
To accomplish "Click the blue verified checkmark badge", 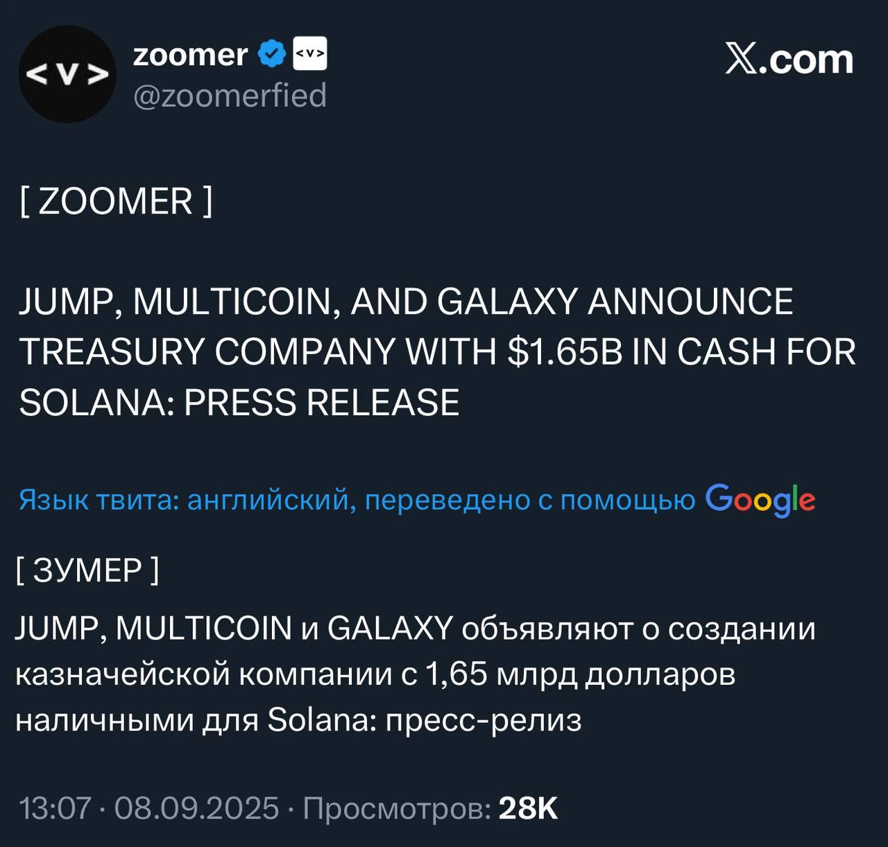I will click(272, 54).
